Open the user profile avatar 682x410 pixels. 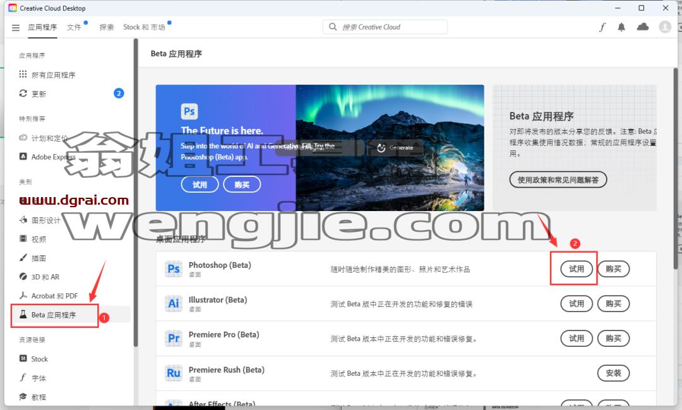click(x=664, y=27)
